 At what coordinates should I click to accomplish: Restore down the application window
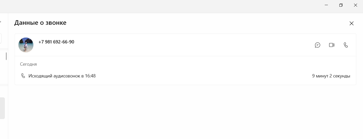click(341, 5)
